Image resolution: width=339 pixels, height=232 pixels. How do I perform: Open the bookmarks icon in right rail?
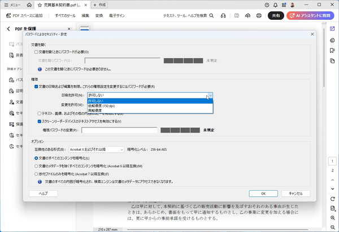(x=332, y=50)
